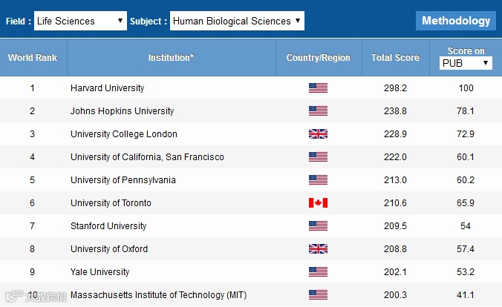The height and width of the screenshot is (307, 502).
Task: Open the Methodology button
Action: [x=456, y=21]
